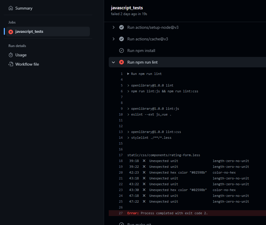
Task: Select the javascript_tests job in sidebar
Action: [x=48, y=32]
